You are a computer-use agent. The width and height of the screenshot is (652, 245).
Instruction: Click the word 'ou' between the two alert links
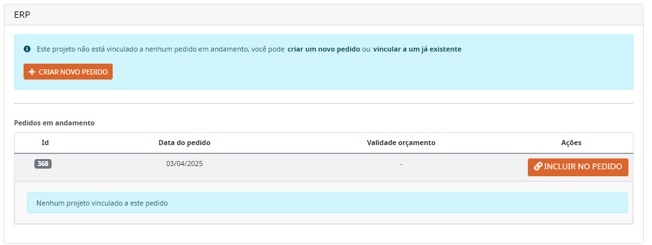(366, 49)
